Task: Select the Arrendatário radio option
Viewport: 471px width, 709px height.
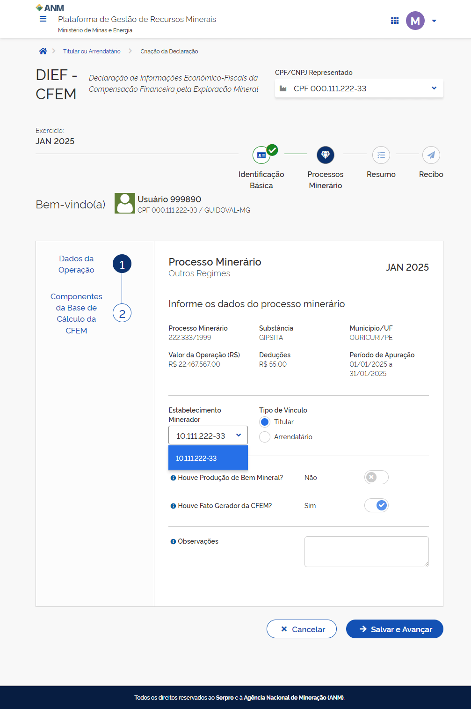Action: 265,437
